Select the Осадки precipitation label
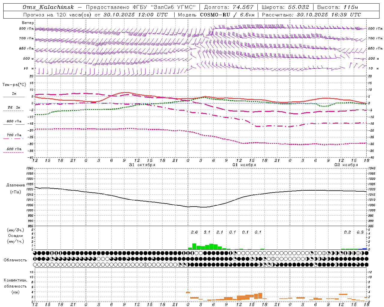 tap(16, 236)
